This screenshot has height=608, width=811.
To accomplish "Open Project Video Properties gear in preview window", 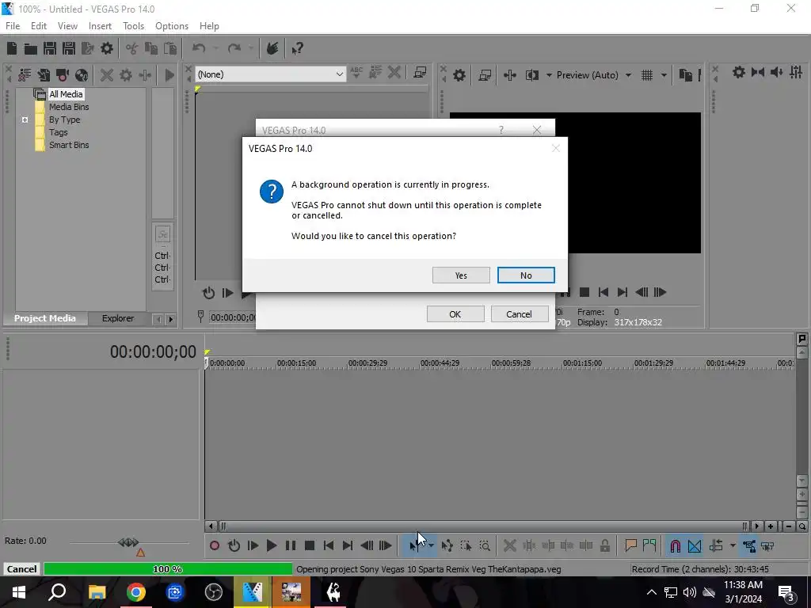I will click(459, 75).
